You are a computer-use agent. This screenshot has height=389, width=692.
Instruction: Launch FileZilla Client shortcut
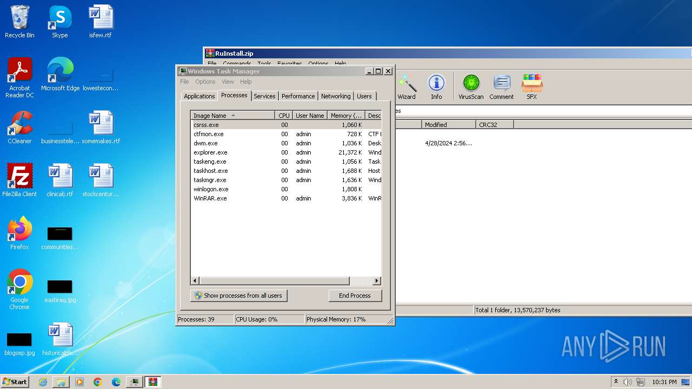click(x=19, y=180)
